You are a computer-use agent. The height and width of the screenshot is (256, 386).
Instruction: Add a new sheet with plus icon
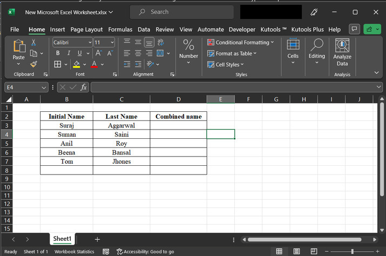tap(97, 239)
